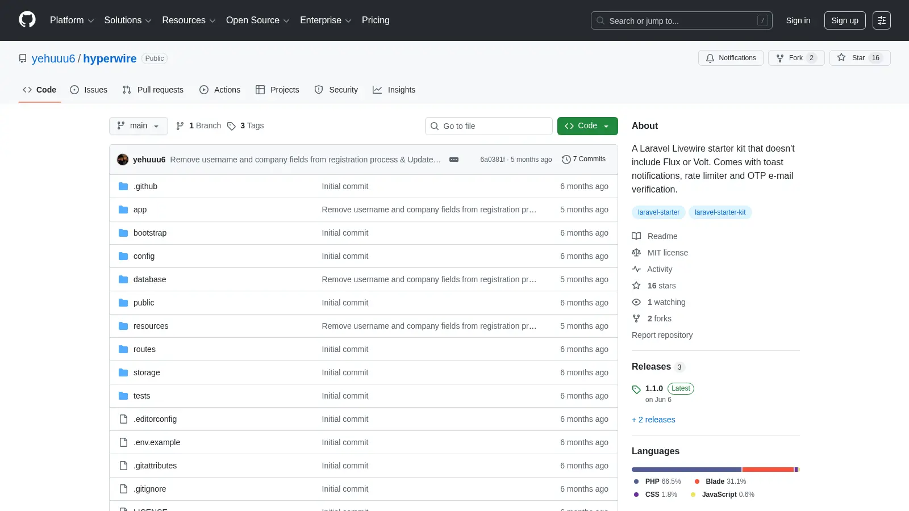Click the config folder icon

coord(123,256)
